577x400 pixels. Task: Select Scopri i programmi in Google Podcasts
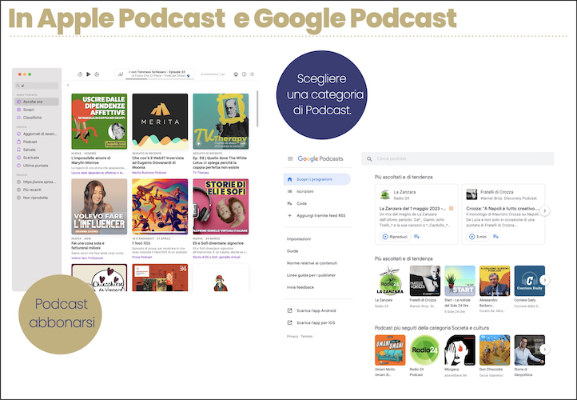316,179
